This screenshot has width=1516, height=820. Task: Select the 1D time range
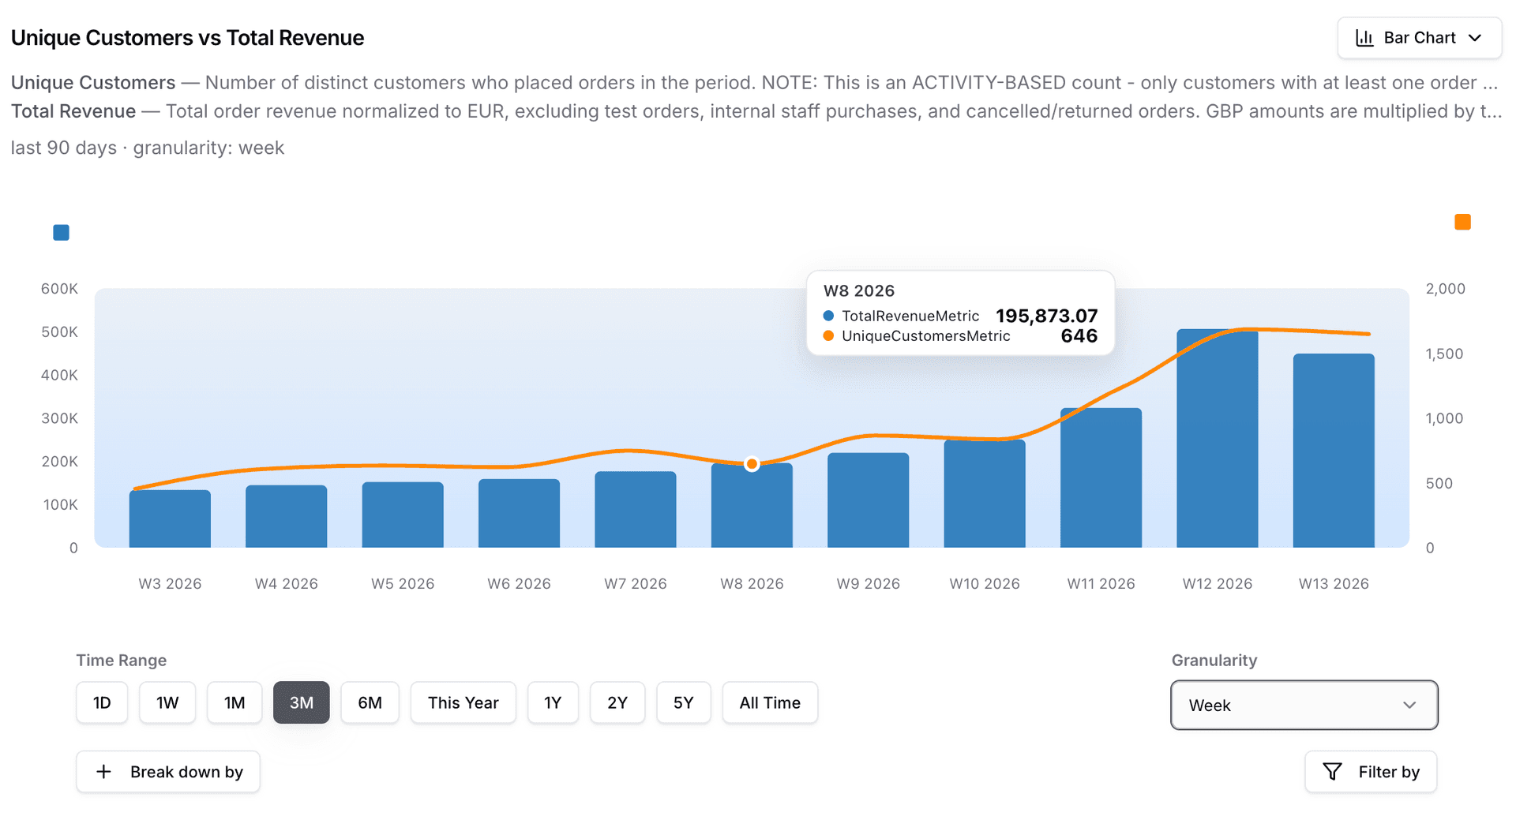tap(102, 702)
